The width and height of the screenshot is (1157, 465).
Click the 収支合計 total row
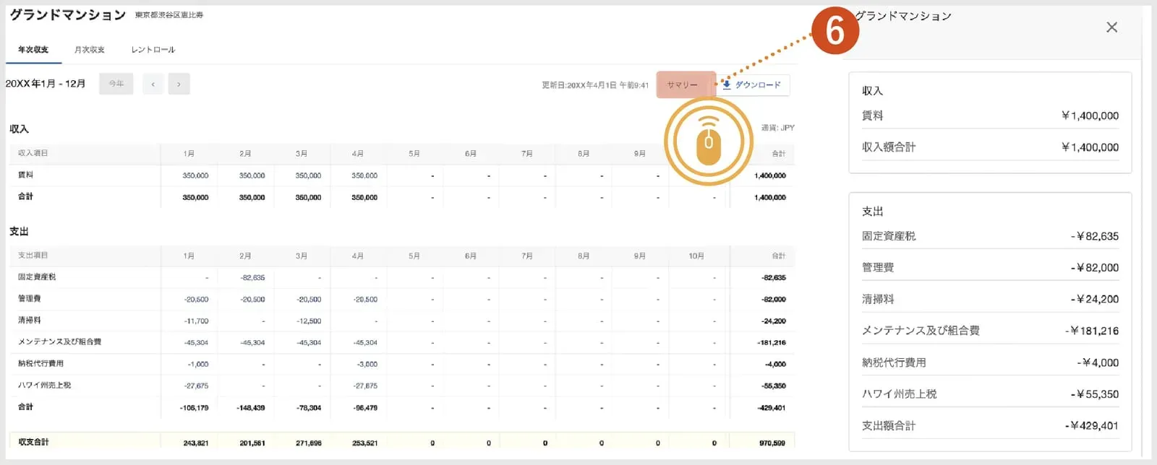(x=401, y=442)
